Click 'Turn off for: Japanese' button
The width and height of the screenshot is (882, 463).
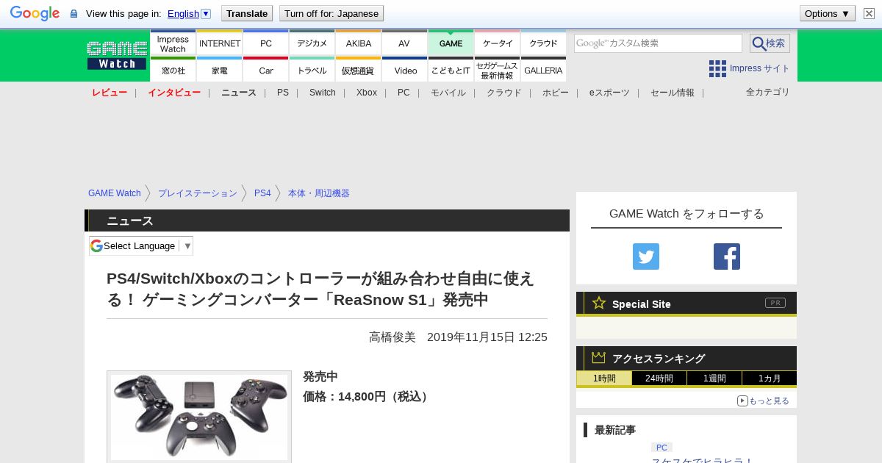[331, 13]
